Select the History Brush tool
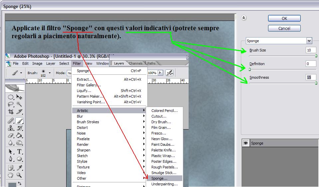 (19, 128)
